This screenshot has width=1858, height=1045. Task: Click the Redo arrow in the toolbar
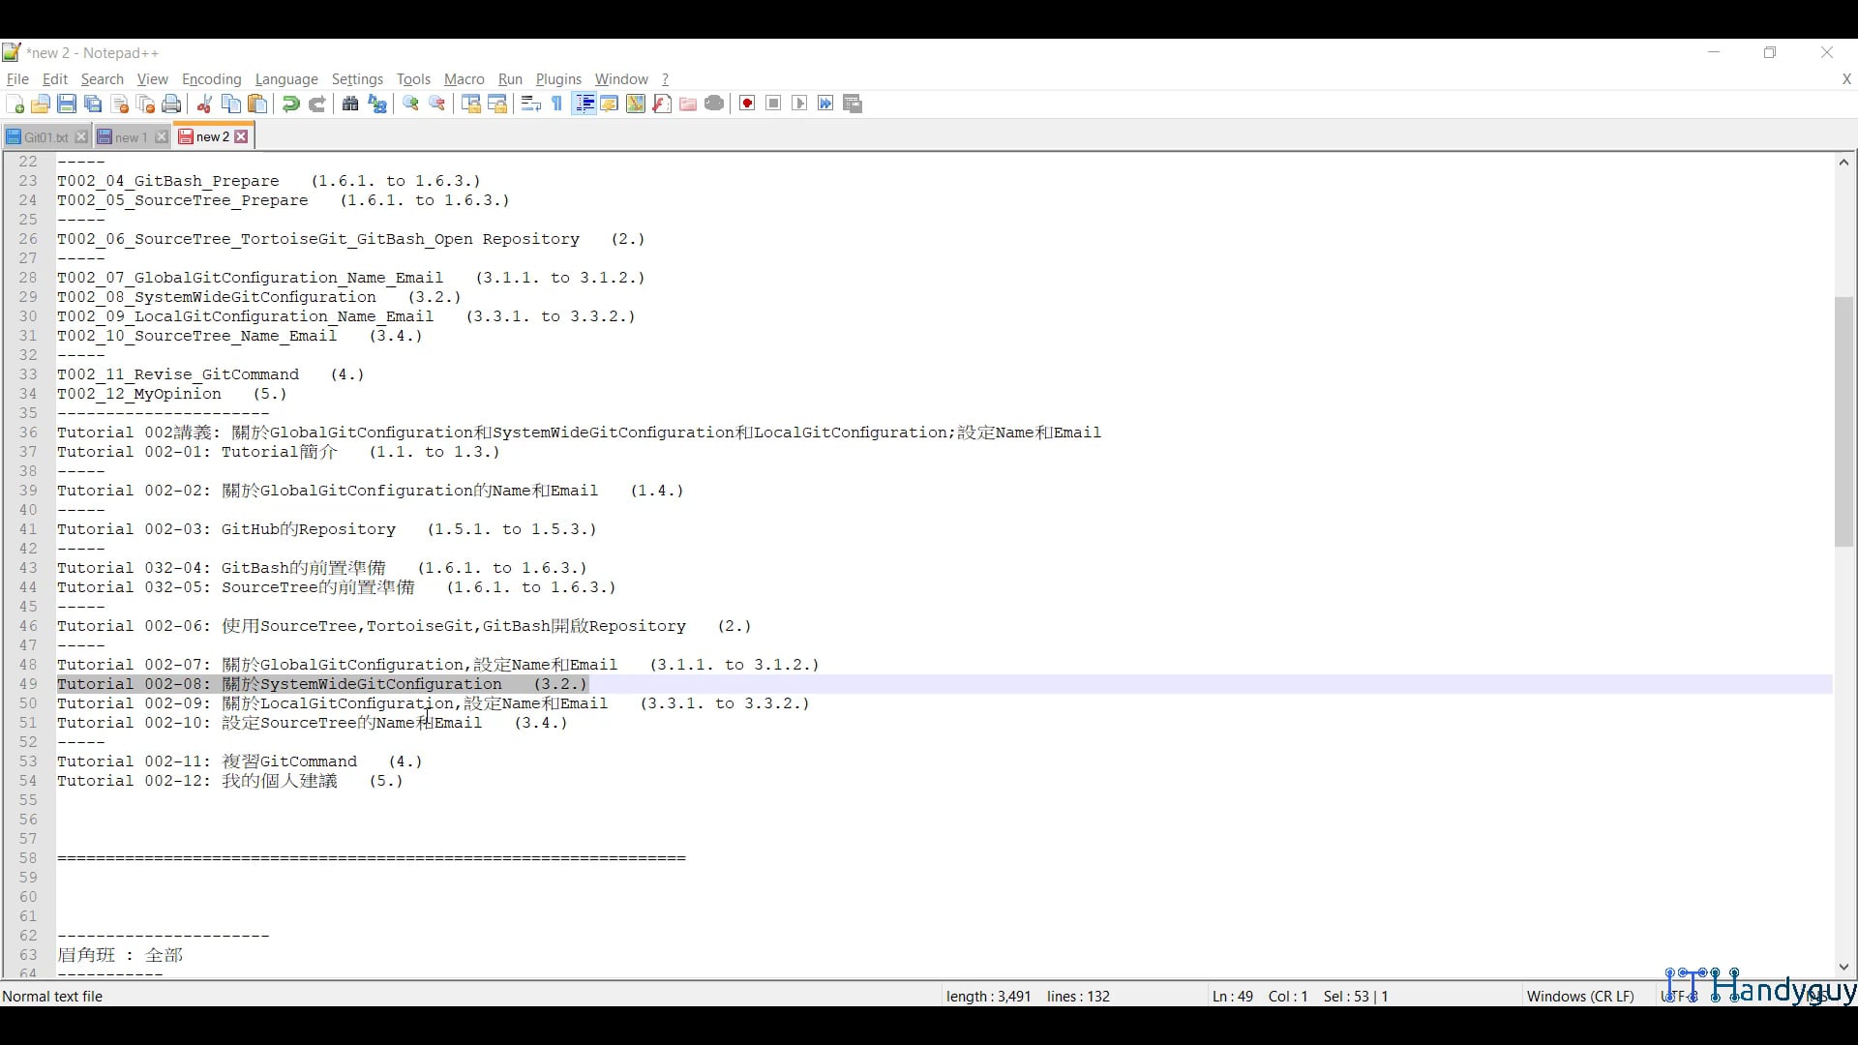[x=317, y=104]
